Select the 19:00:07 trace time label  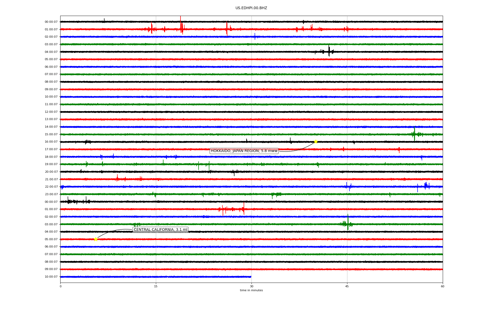(51, 164)
